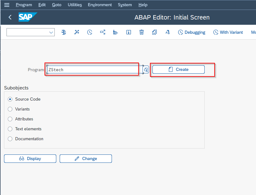
Task: Click the Display button
Action: (x=30, y=158)
